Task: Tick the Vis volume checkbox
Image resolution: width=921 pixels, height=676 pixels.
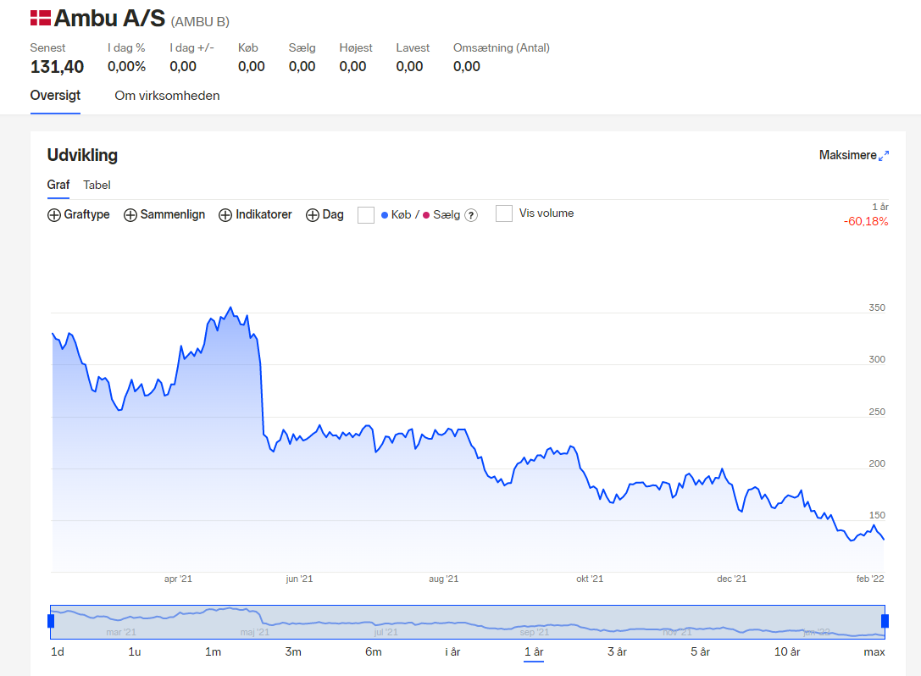Action: [x=504, y=213]
